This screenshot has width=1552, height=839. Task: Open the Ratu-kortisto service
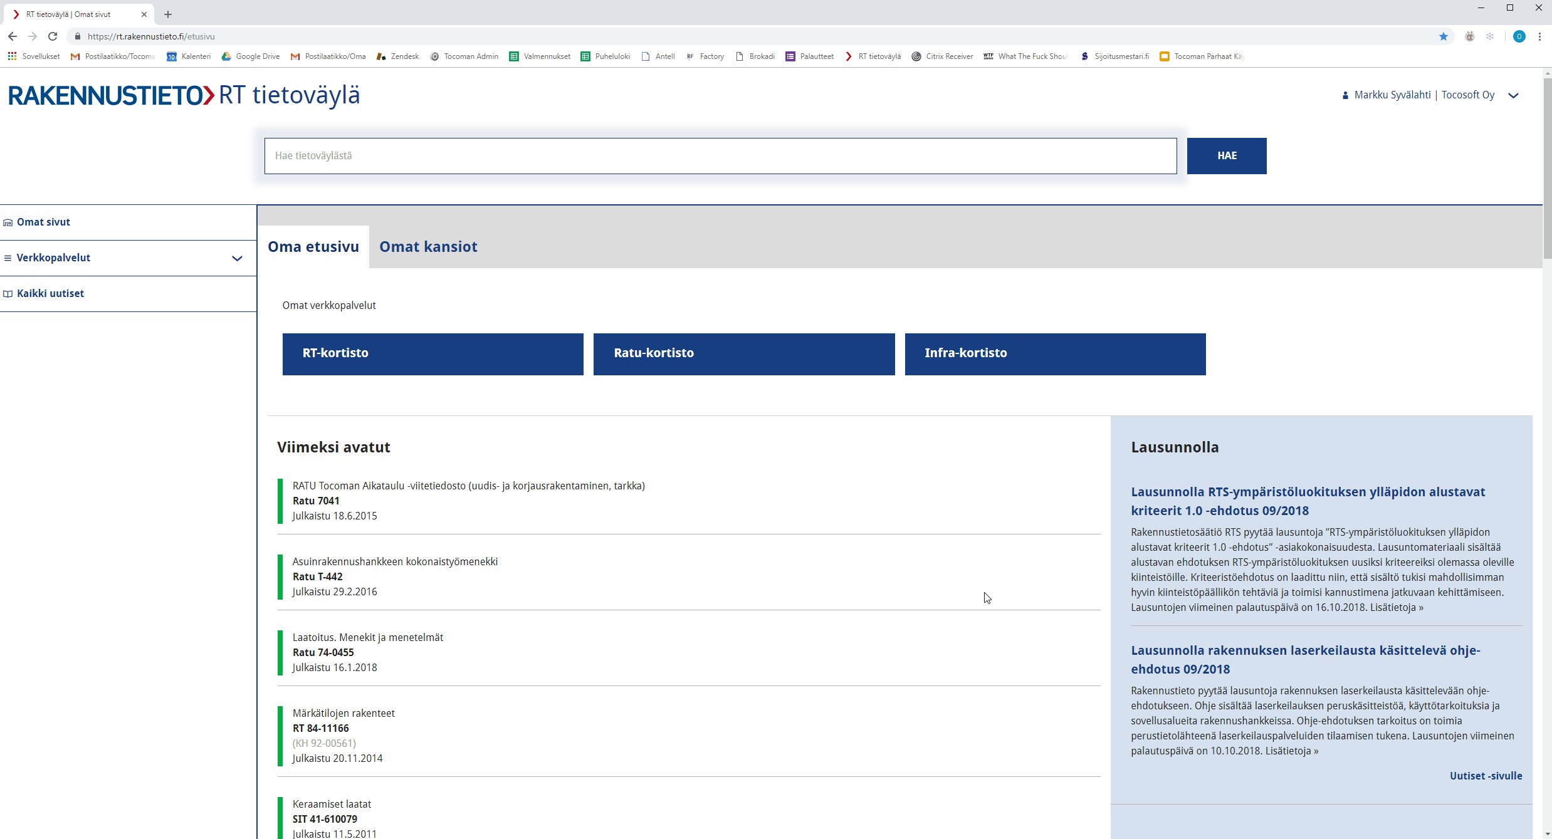(743, 354)
